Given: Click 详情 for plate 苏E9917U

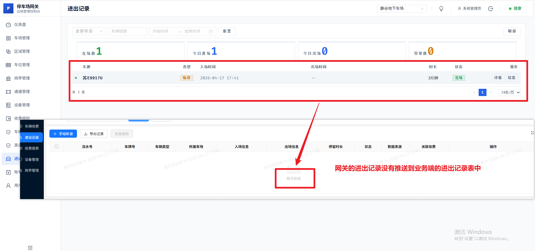Looking at the screenshot, I should 498,78.
